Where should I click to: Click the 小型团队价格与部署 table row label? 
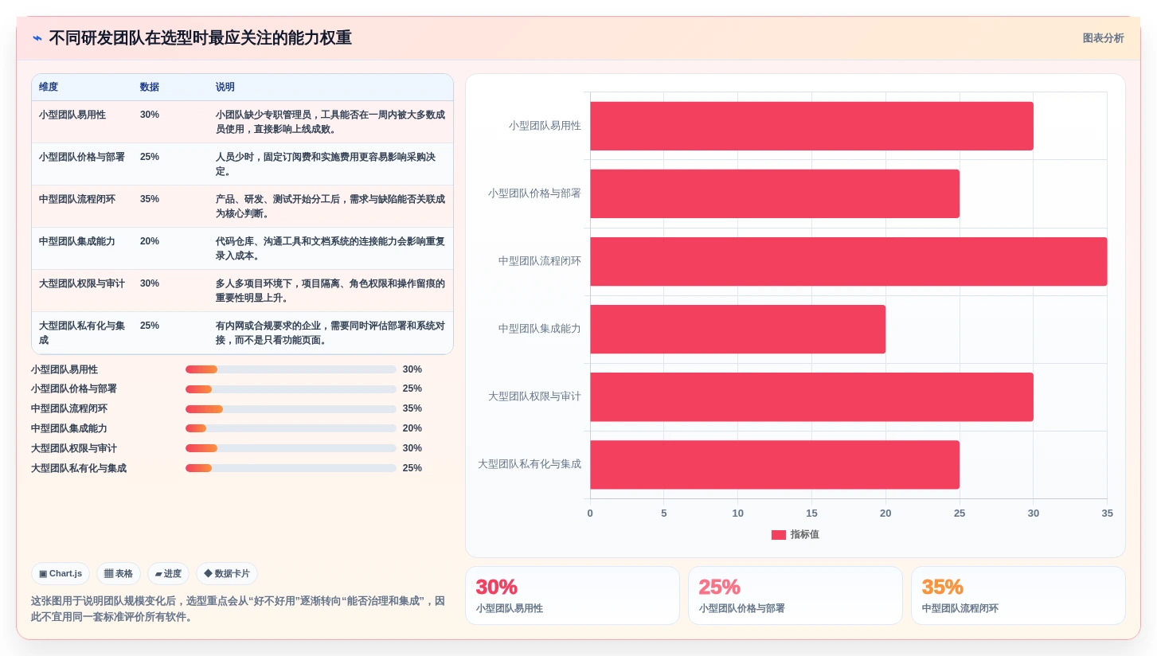[x=82, y=157]
